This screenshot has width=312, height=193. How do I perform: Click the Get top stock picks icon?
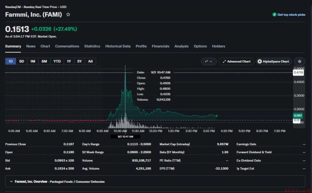coord(274,14)
